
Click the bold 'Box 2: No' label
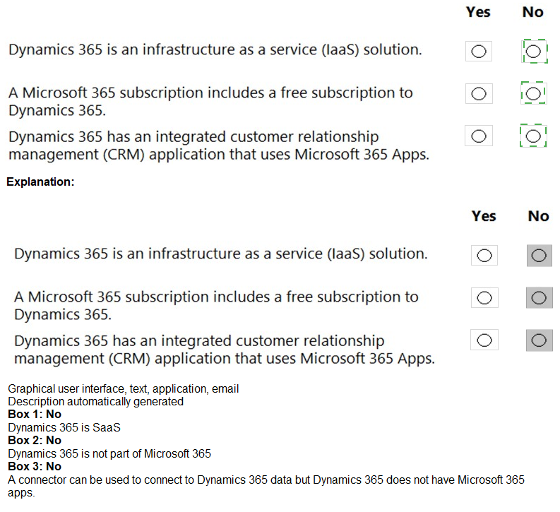click(x=35, y=441)
